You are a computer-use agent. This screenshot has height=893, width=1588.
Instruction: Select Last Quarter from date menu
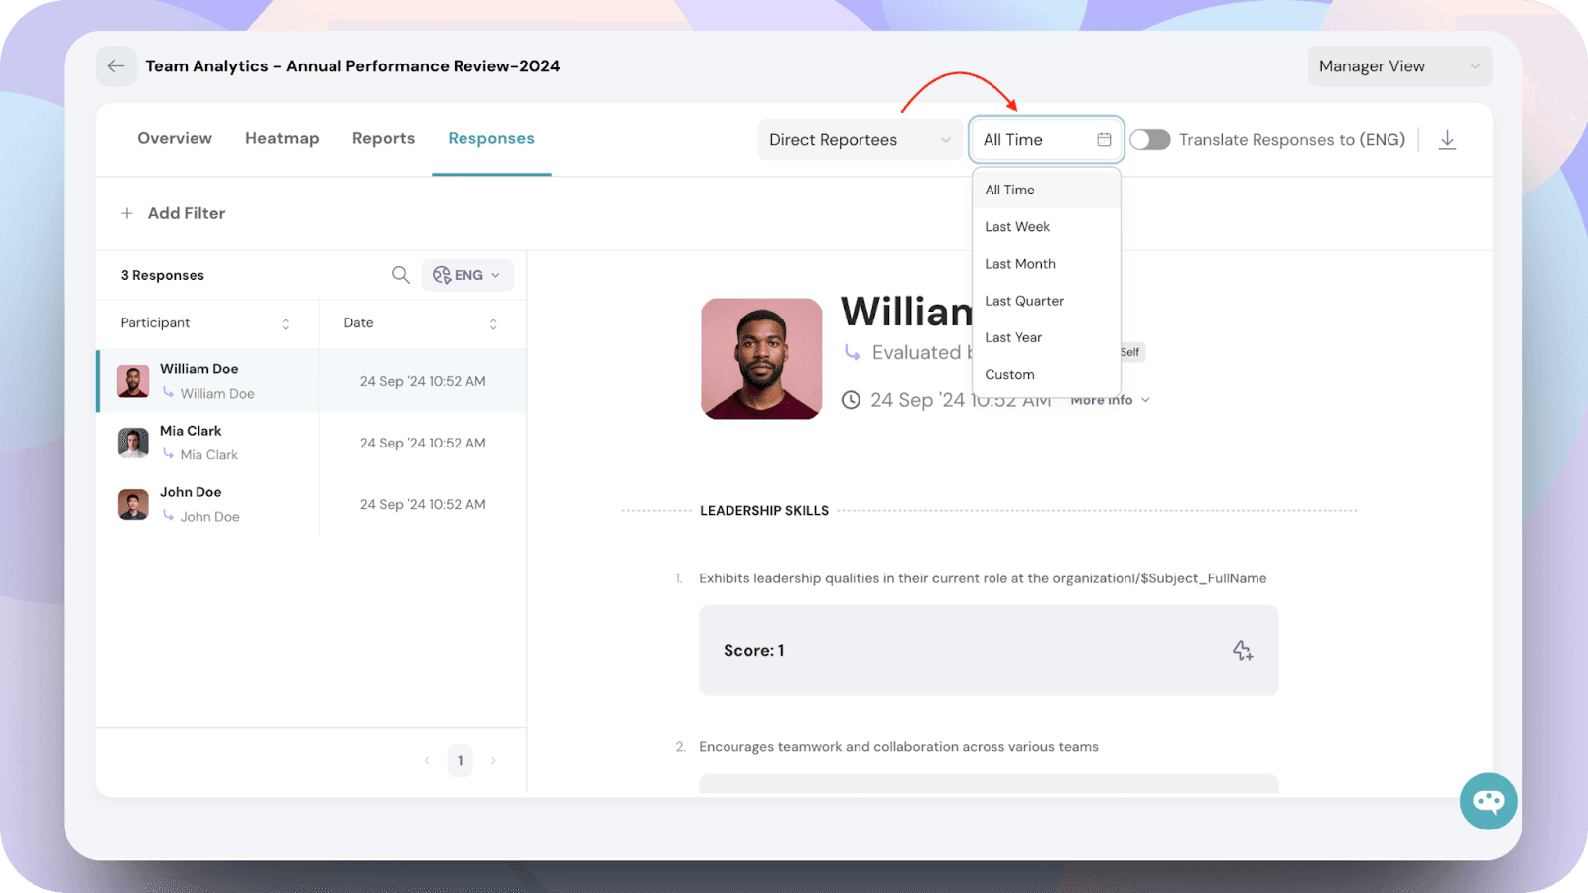[x=1024, y=301]
